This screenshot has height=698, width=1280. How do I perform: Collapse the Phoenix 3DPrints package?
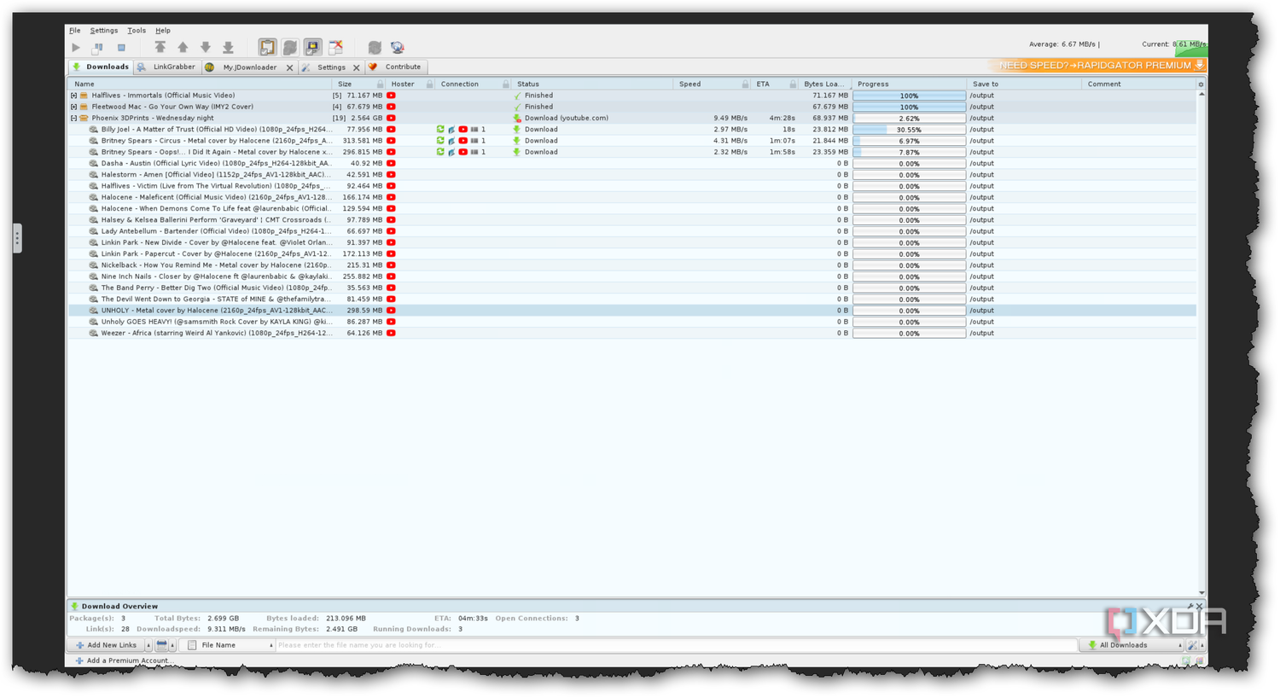pos(73,118)
